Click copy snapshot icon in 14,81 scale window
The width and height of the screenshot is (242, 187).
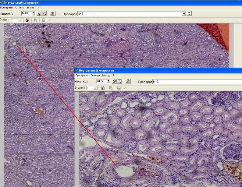tap(53, 14)
